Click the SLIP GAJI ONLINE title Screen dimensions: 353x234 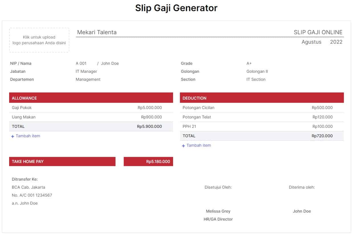[x=318, y=32]
